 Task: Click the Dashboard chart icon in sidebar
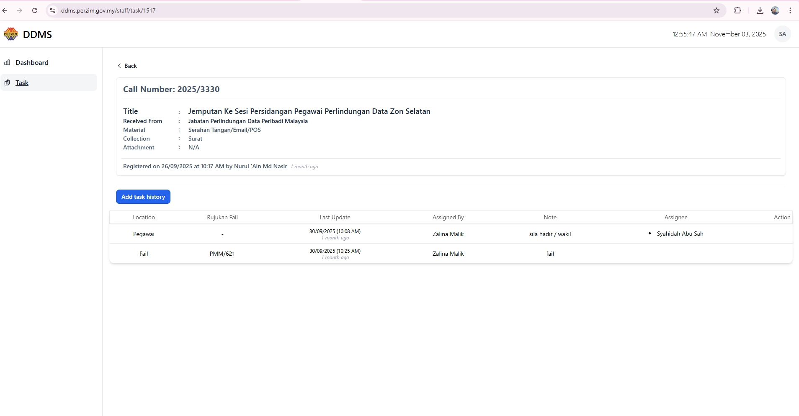point(7,62)
